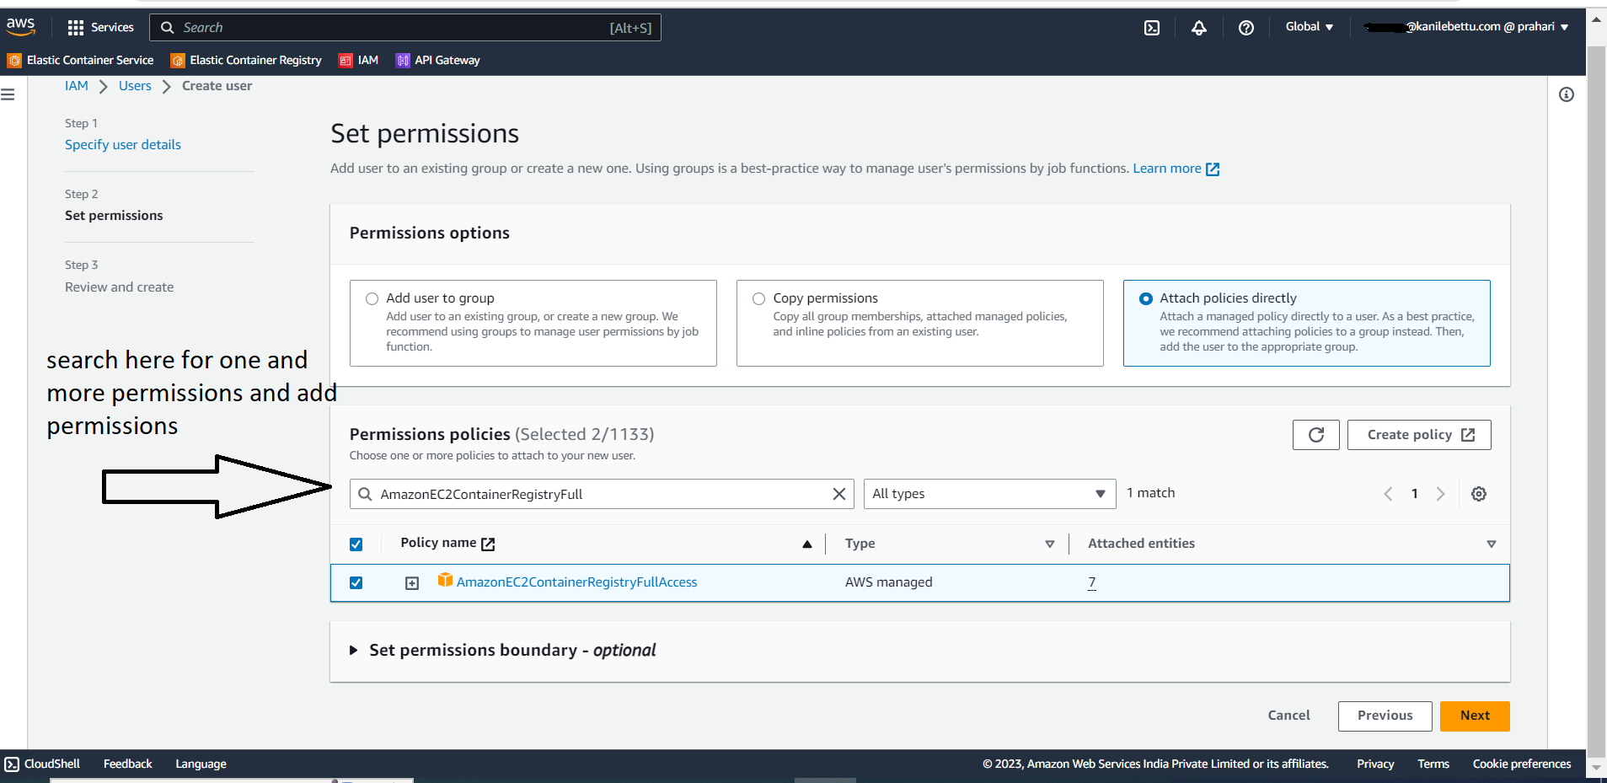The width and height of the screenshot is (1607, 783).
Task: Click the "1 match" result text
Action: pos(1151,493)
